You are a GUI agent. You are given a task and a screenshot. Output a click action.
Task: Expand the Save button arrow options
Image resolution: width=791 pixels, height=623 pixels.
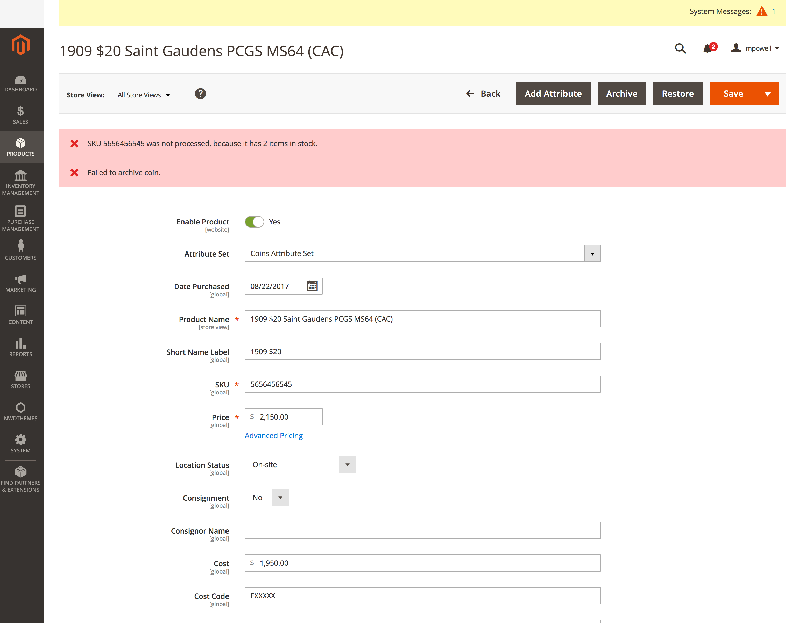pyautogui.click(x=767, y=94)
